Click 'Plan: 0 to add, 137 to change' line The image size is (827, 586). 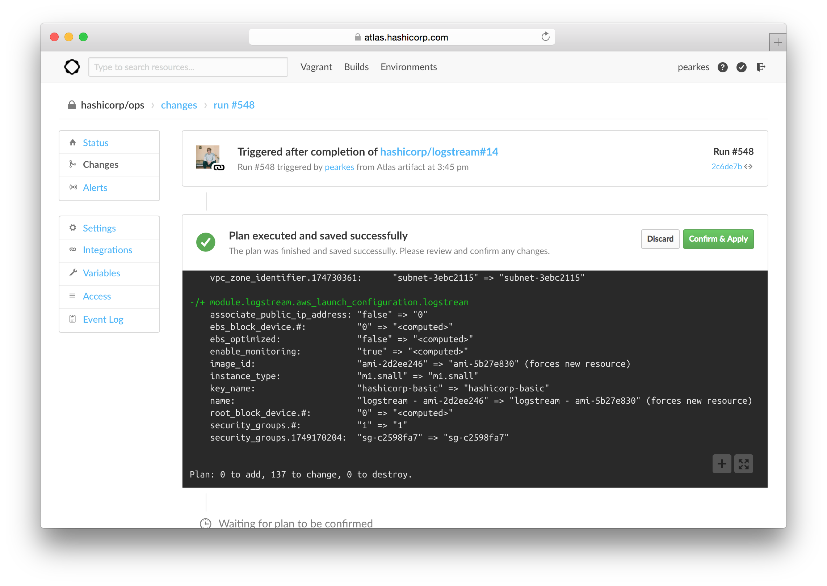coord(301,475)
